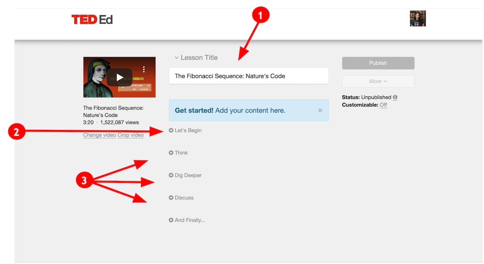This screenshot has height=264, width=484.
Task: Open the user profile avatar
Action: [418, 18]
